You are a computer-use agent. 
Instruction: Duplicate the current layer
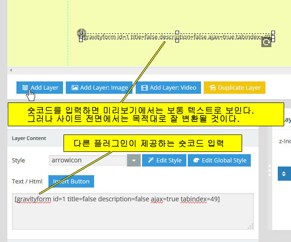[234, 88]
